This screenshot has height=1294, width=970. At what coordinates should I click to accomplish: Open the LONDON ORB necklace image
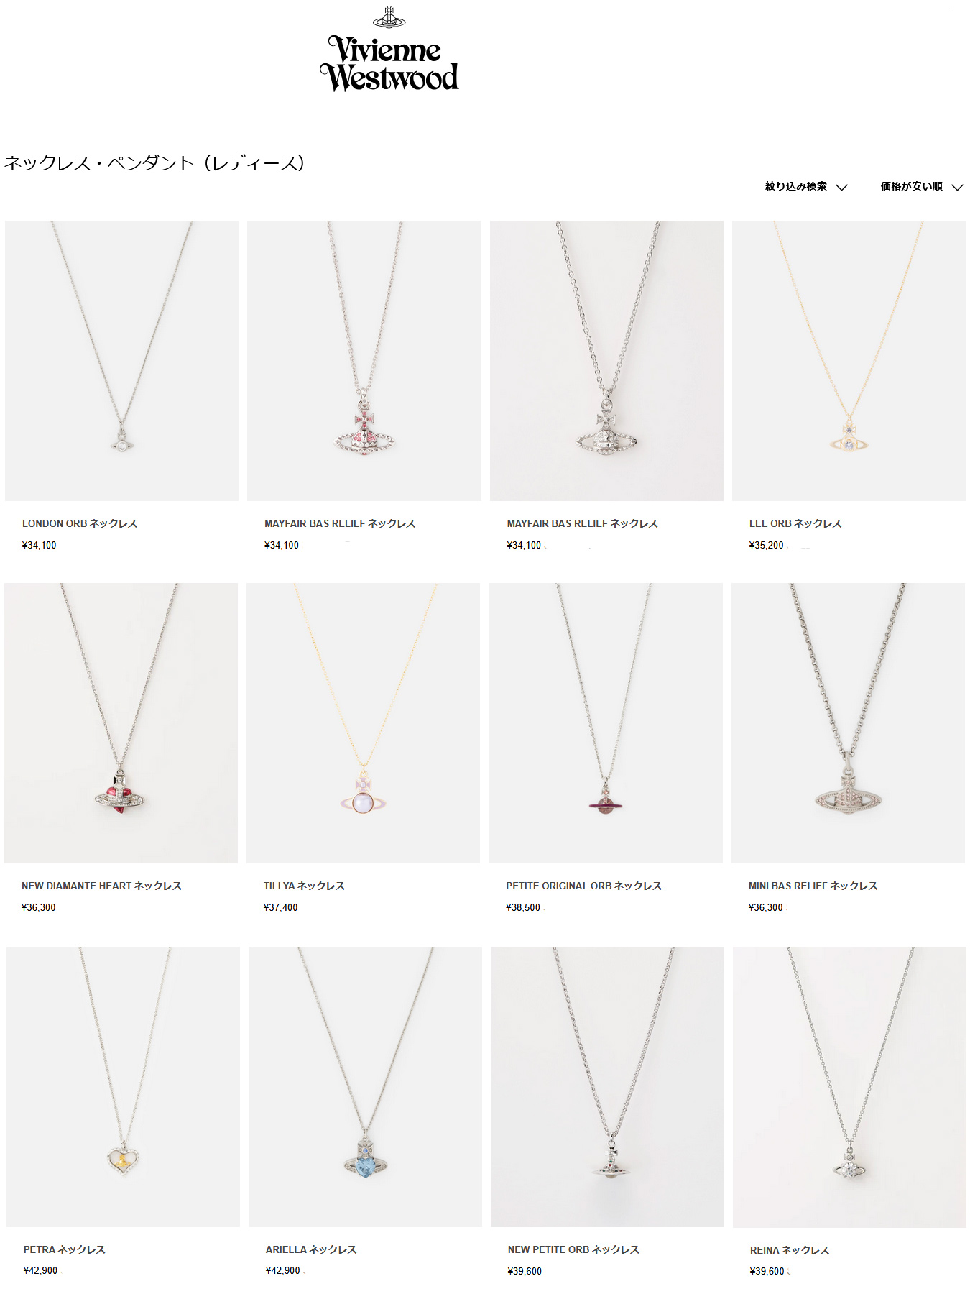(121, 361)
